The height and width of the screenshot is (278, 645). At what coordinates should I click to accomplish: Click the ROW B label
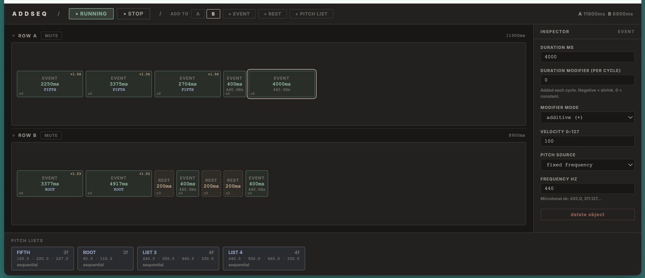(27, 135)
